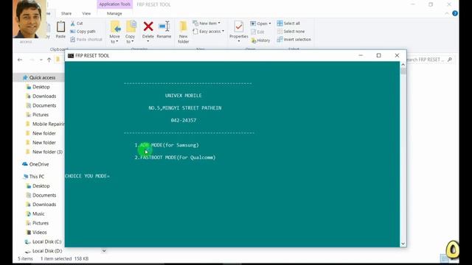The width and height of the screenshot is (472, 265).
Task: Click the Up one level arrow
Action: tap(49, 60)
